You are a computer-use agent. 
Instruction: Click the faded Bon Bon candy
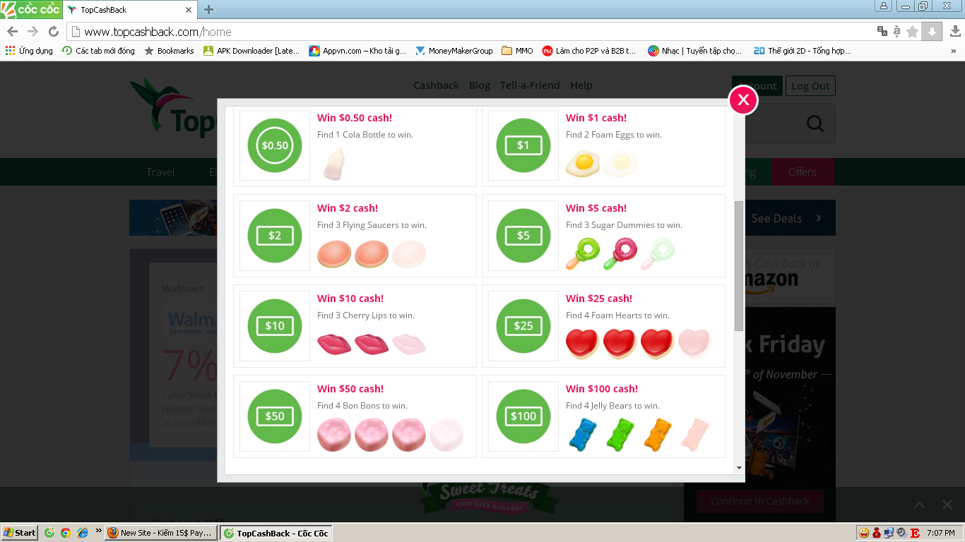[446, 434]
